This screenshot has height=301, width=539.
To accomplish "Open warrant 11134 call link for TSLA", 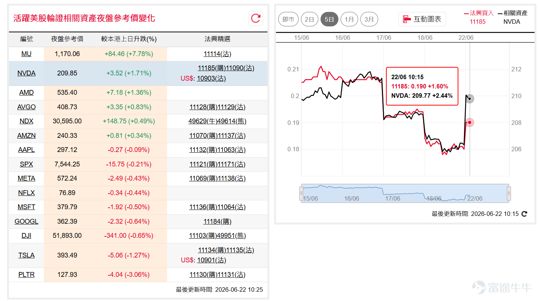I will tap(212, 250).
